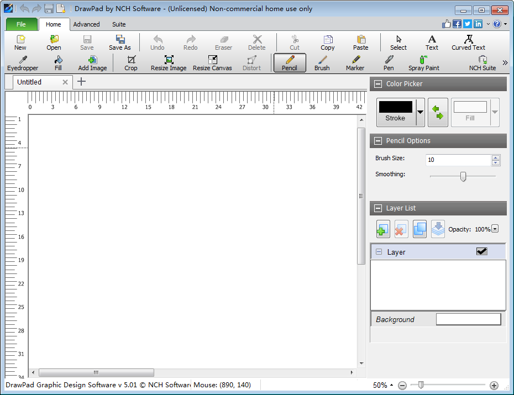Create a new drawing with New tool

pos(20,43)
